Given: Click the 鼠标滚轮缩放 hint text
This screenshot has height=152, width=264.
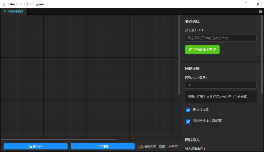Looking at the screenshot, I should coord(158,146).
